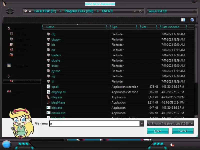Sort files by the Type column header
200x150 pixels.
[123, 27]
